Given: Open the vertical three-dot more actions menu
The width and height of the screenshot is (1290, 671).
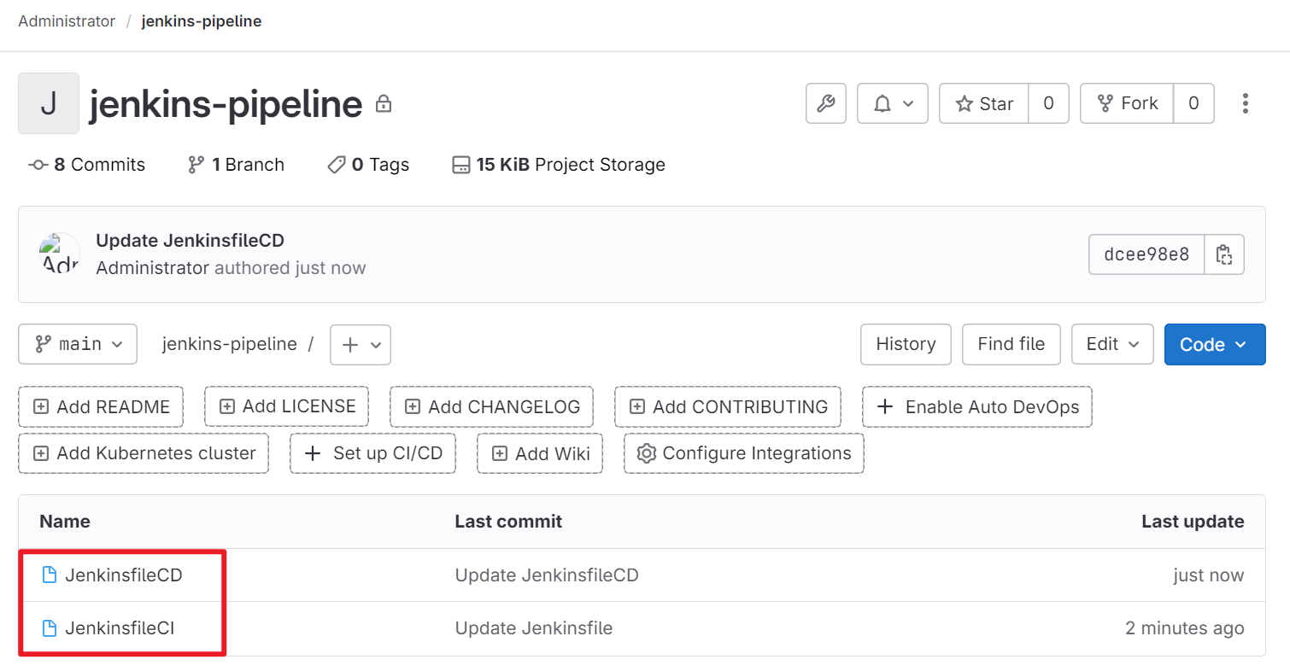Looking at the screenshot, I should coord(1246,103).
